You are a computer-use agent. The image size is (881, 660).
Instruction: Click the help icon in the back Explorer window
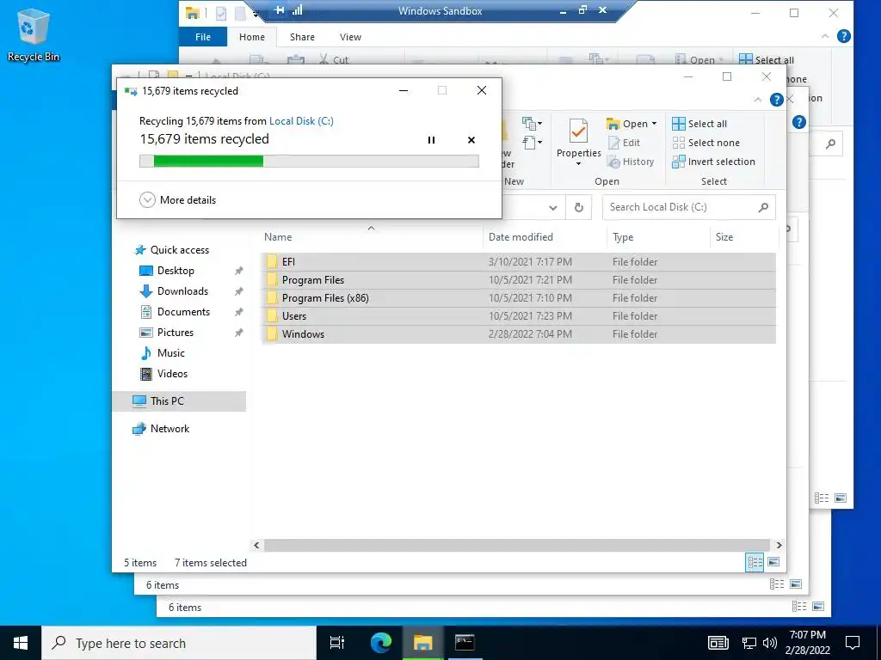click(843, 36)
